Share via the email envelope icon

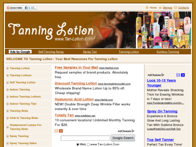click(x=33, y=8)
